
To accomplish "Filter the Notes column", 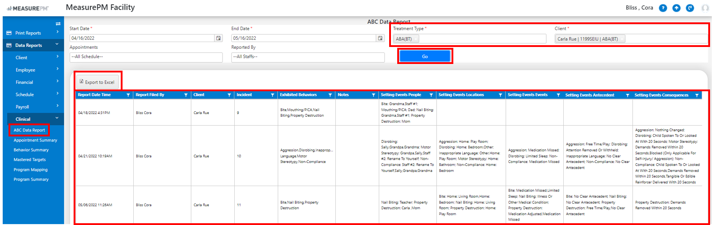I will pyautogui.click(x=373, y=95).
